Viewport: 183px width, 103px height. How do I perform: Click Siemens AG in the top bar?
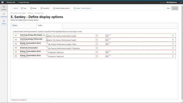(11, 2)
